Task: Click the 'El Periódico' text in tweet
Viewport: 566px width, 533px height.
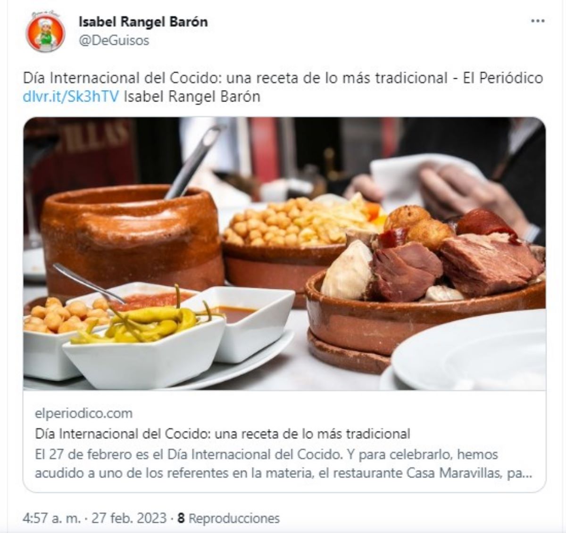Action: [x=503, y=78]
